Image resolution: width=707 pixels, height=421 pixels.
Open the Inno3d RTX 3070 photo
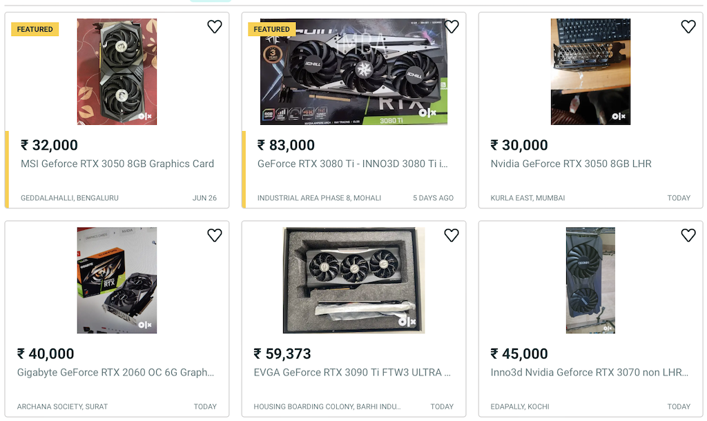click(590, 280)
